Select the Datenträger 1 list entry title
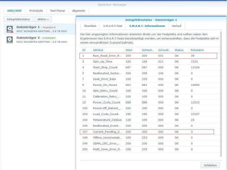 coord(28,27)
